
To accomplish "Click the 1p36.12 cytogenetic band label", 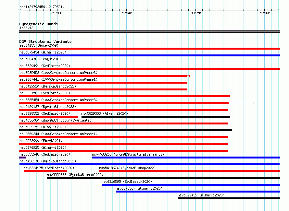I will tap(26, 28).
